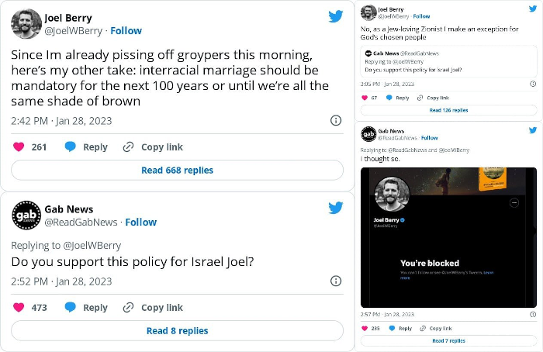The width and height of the screenshot is (543, 352).
Task: Click the Twitter bird logo on Joel Berry's first tweet
Action: point(335,17)
